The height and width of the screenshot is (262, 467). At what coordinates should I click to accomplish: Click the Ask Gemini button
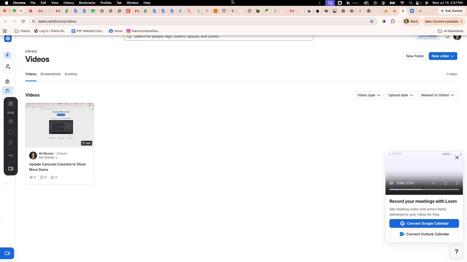point(451,11)
